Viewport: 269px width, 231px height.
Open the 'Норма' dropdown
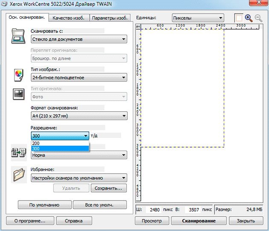coord(79,155)
